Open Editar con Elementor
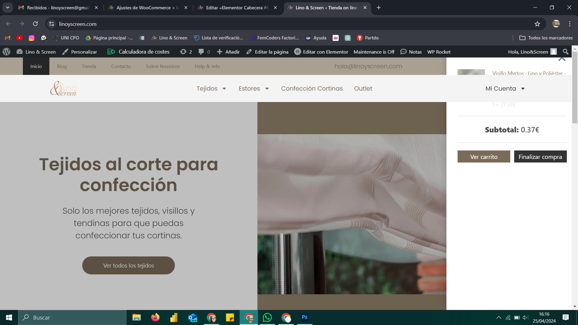 [321, 52]
